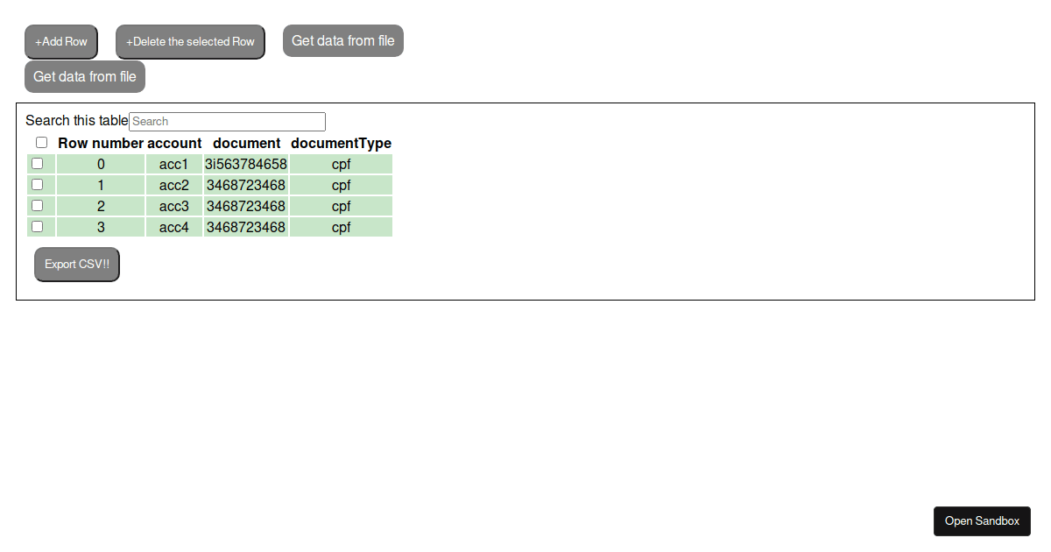Select the acc4 account cell

point(173,227)
